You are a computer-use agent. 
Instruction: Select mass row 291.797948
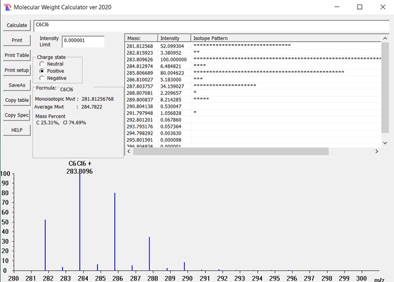click(x=253, y=113)
